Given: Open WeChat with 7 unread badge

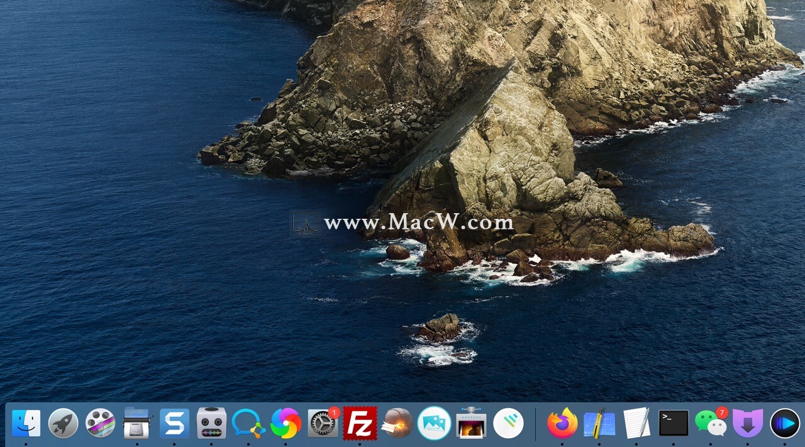Looking at the screenshot, I should 711,423.
